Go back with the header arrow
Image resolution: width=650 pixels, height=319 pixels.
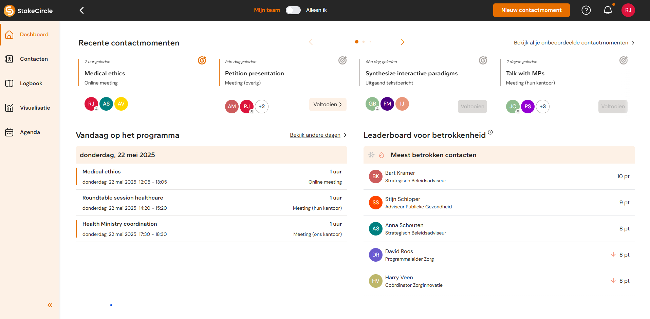point(82,11)
